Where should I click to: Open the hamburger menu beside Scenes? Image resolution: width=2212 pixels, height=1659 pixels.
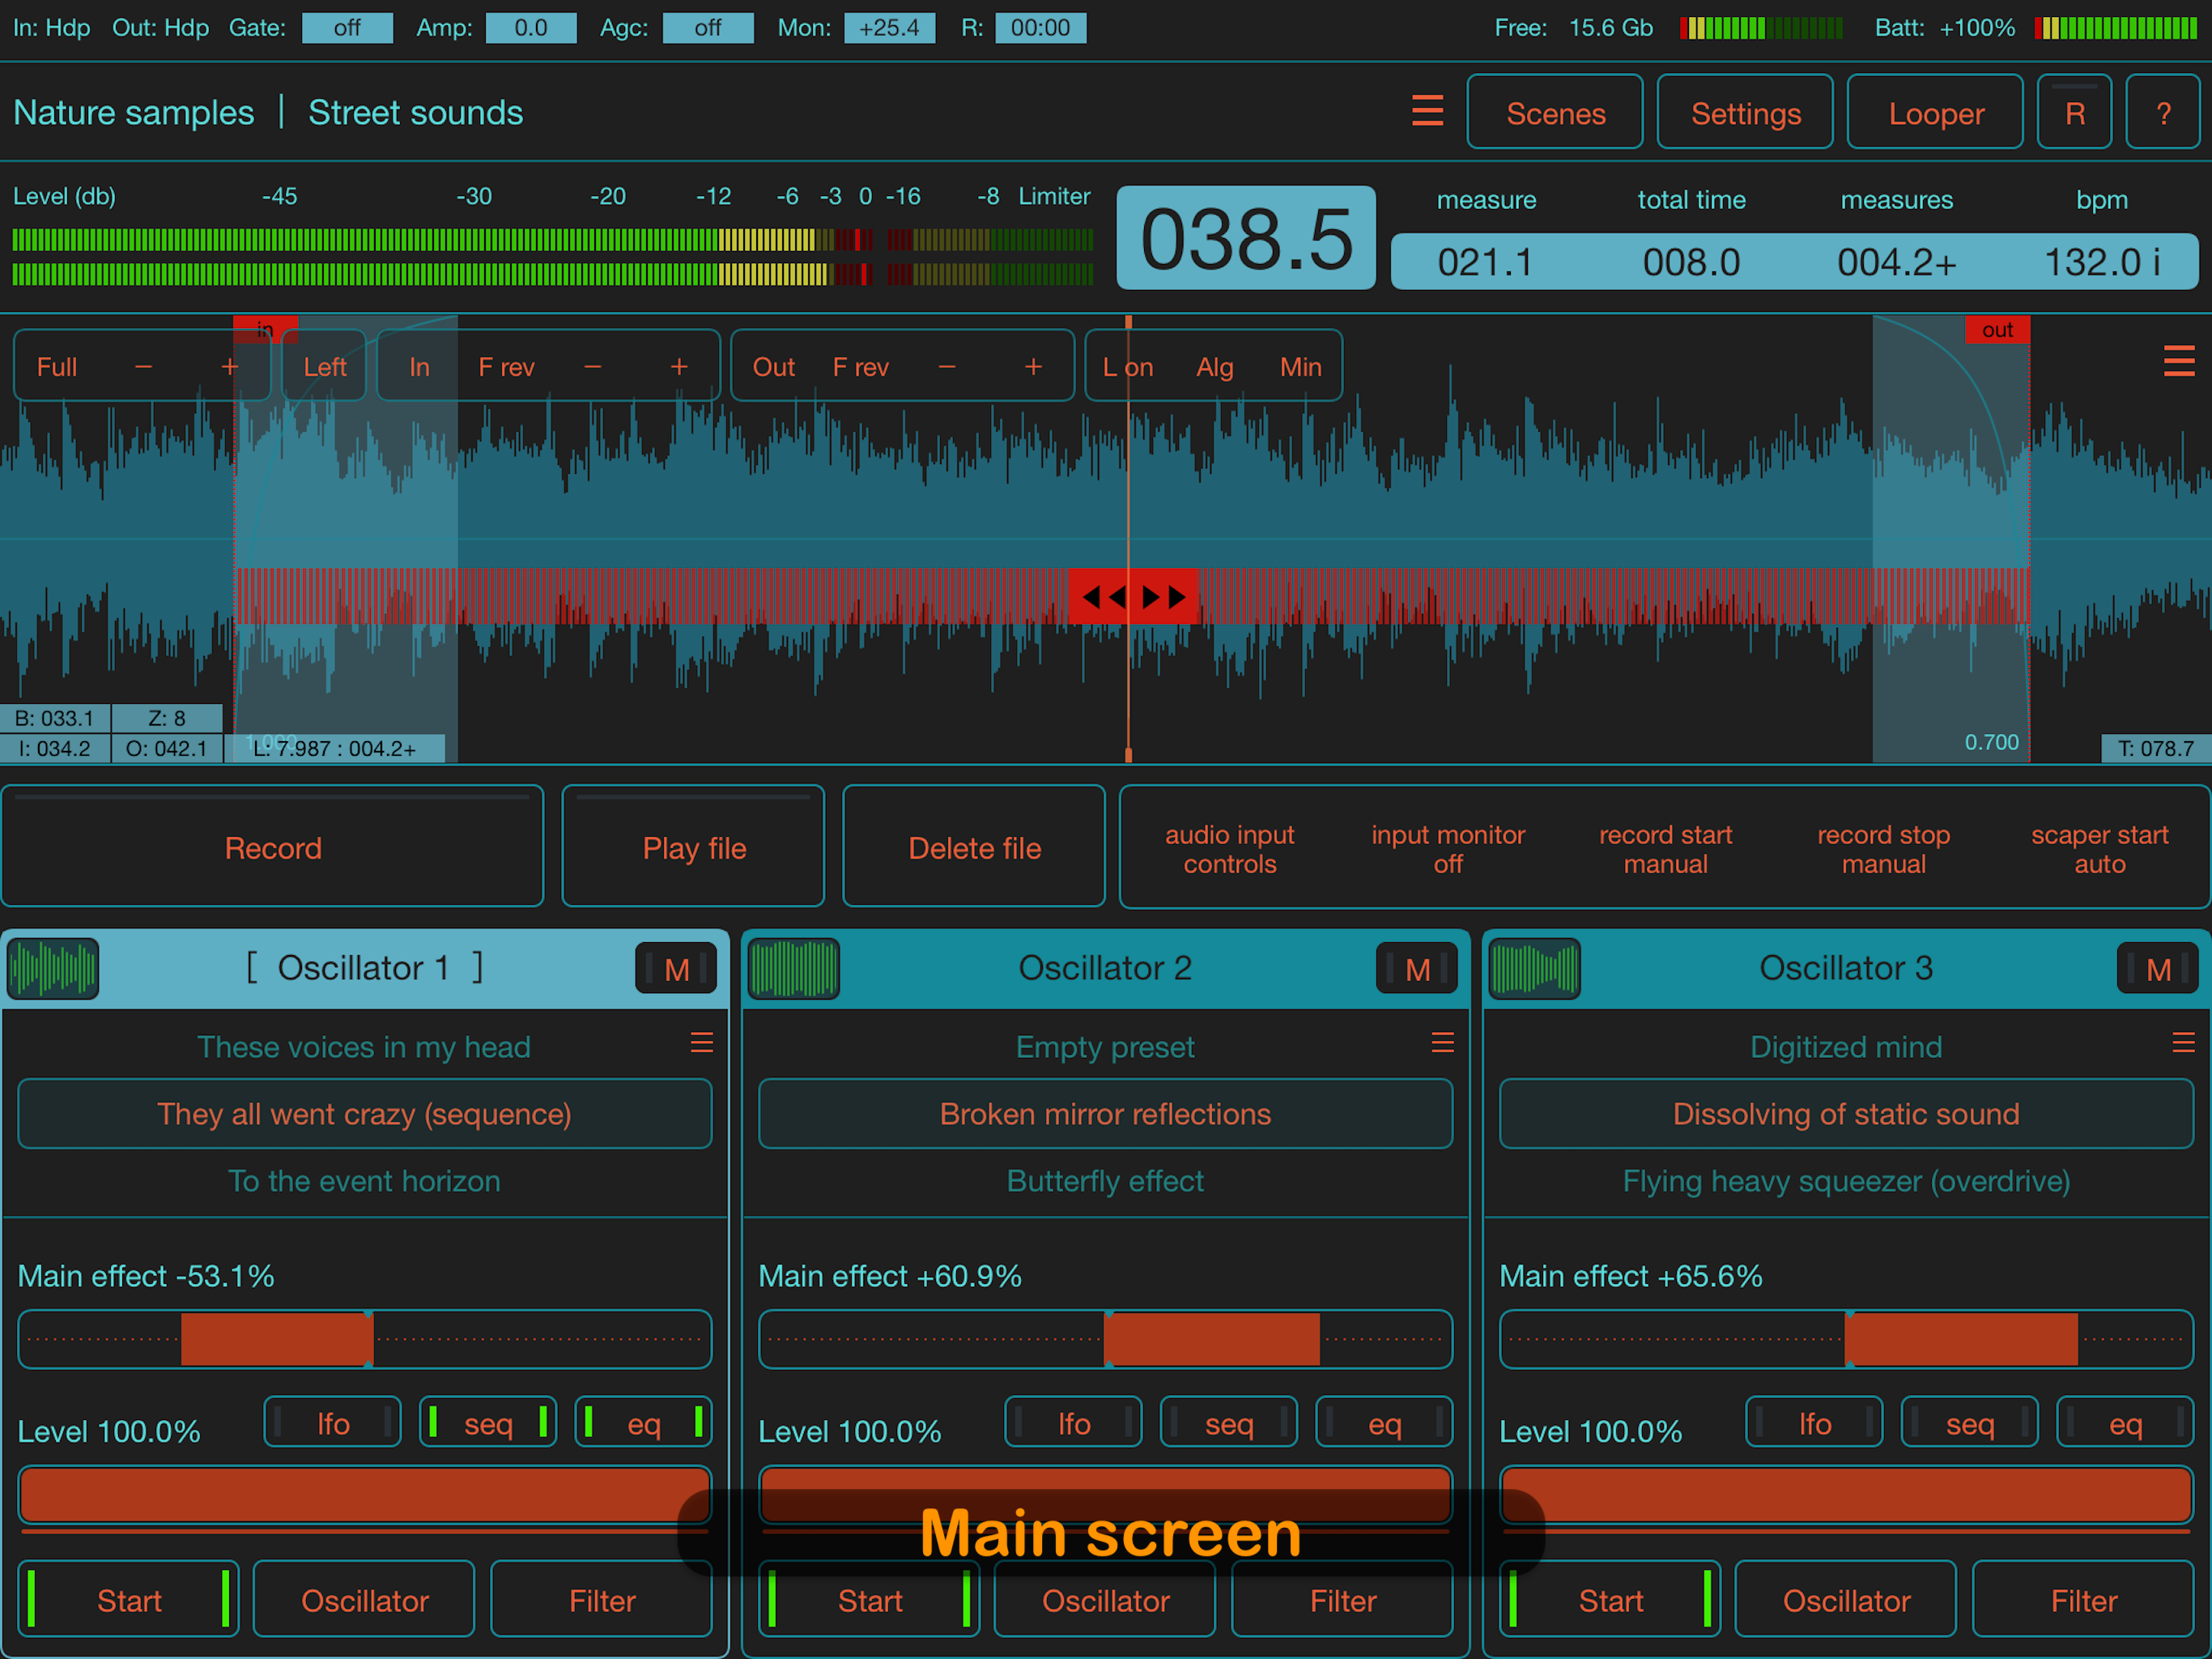pyautogui.click(x=1427, y=111)
